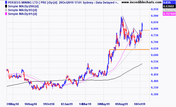The height and width of the screenshot is (107, 176).
Task: Click the 19Oct18 date axis label
Action: (x=49, y=104)
